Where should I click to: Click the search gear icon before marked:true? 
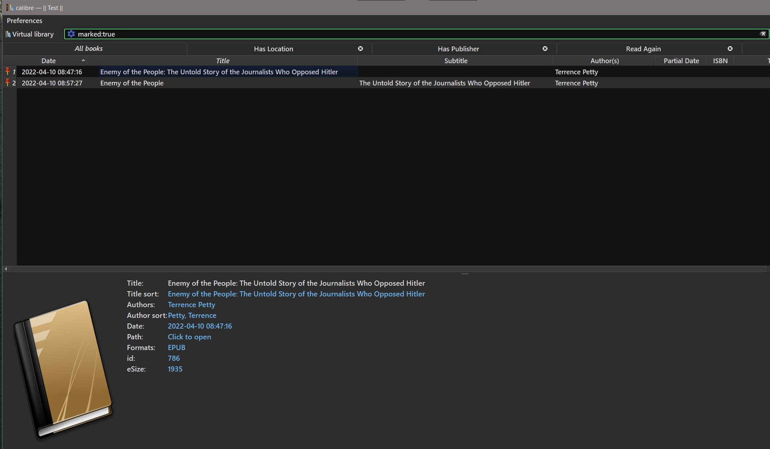(71, 34)
